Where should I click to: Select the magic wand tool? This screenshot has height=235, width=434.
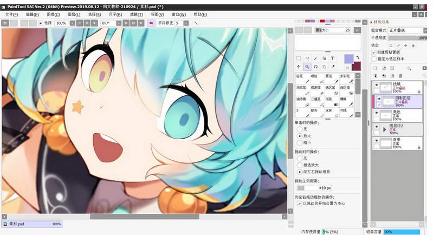tap(315, 58)
